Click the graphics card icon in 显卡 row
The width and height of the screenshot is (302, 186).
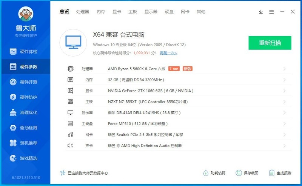tap(71, 91)
